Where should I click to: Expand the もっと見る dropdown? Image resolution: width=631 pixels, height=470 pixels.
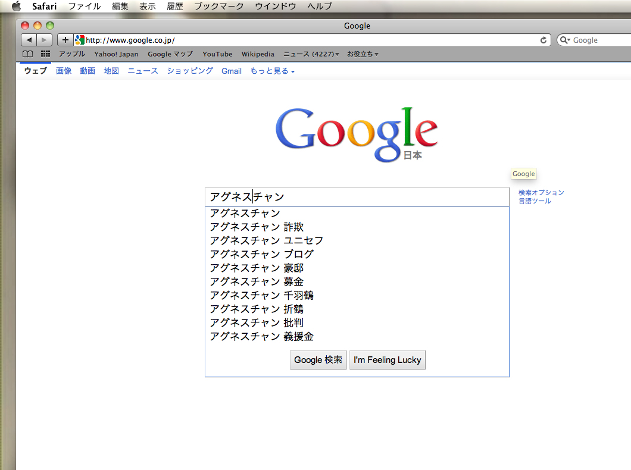[272, 71]
